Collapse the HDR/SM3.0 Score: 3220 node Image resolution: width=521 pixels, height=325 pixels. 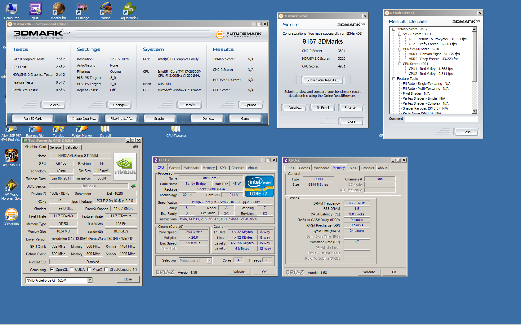(400, 49)
